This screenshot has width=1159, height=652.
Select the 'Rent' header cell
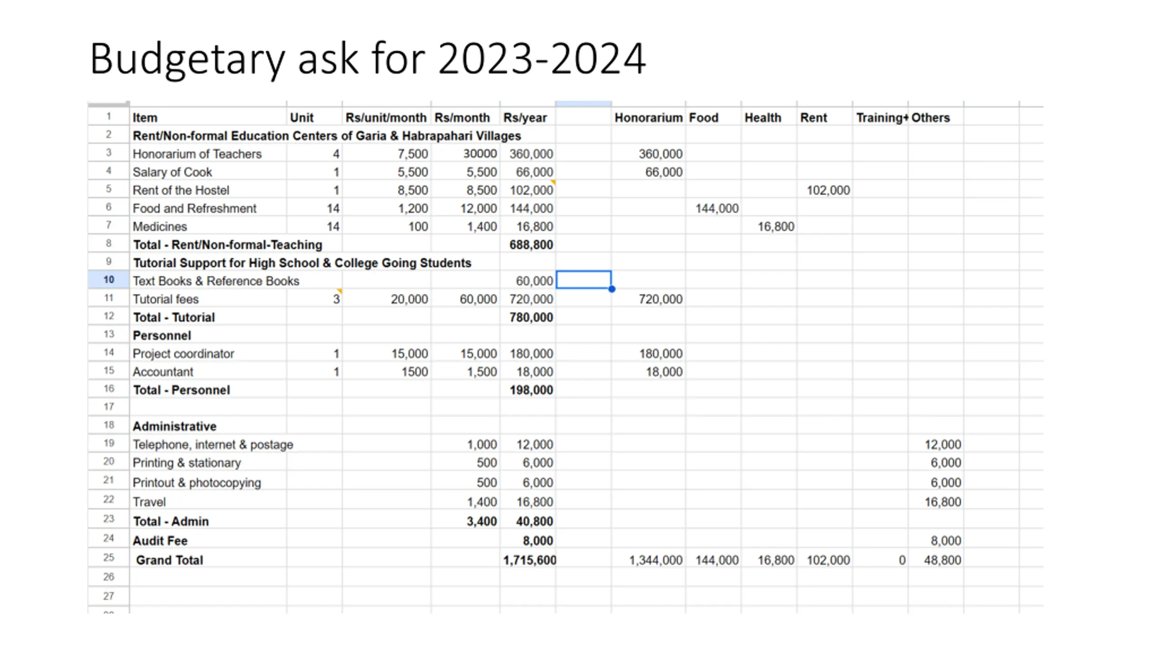click(824, 117)
